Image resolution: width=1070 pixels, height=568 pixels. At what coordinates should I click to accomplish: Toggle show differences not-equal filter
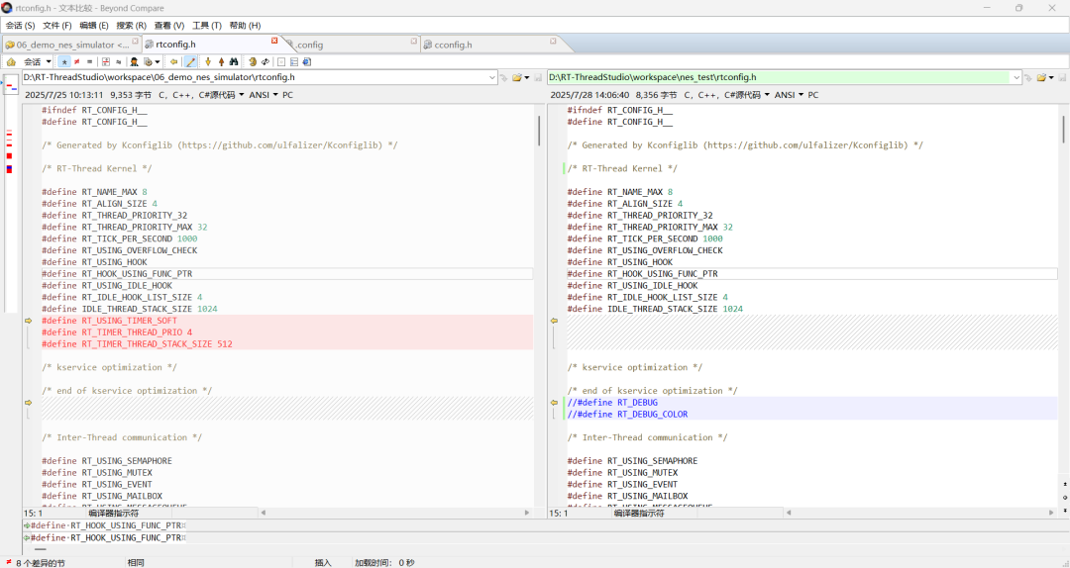77,61
